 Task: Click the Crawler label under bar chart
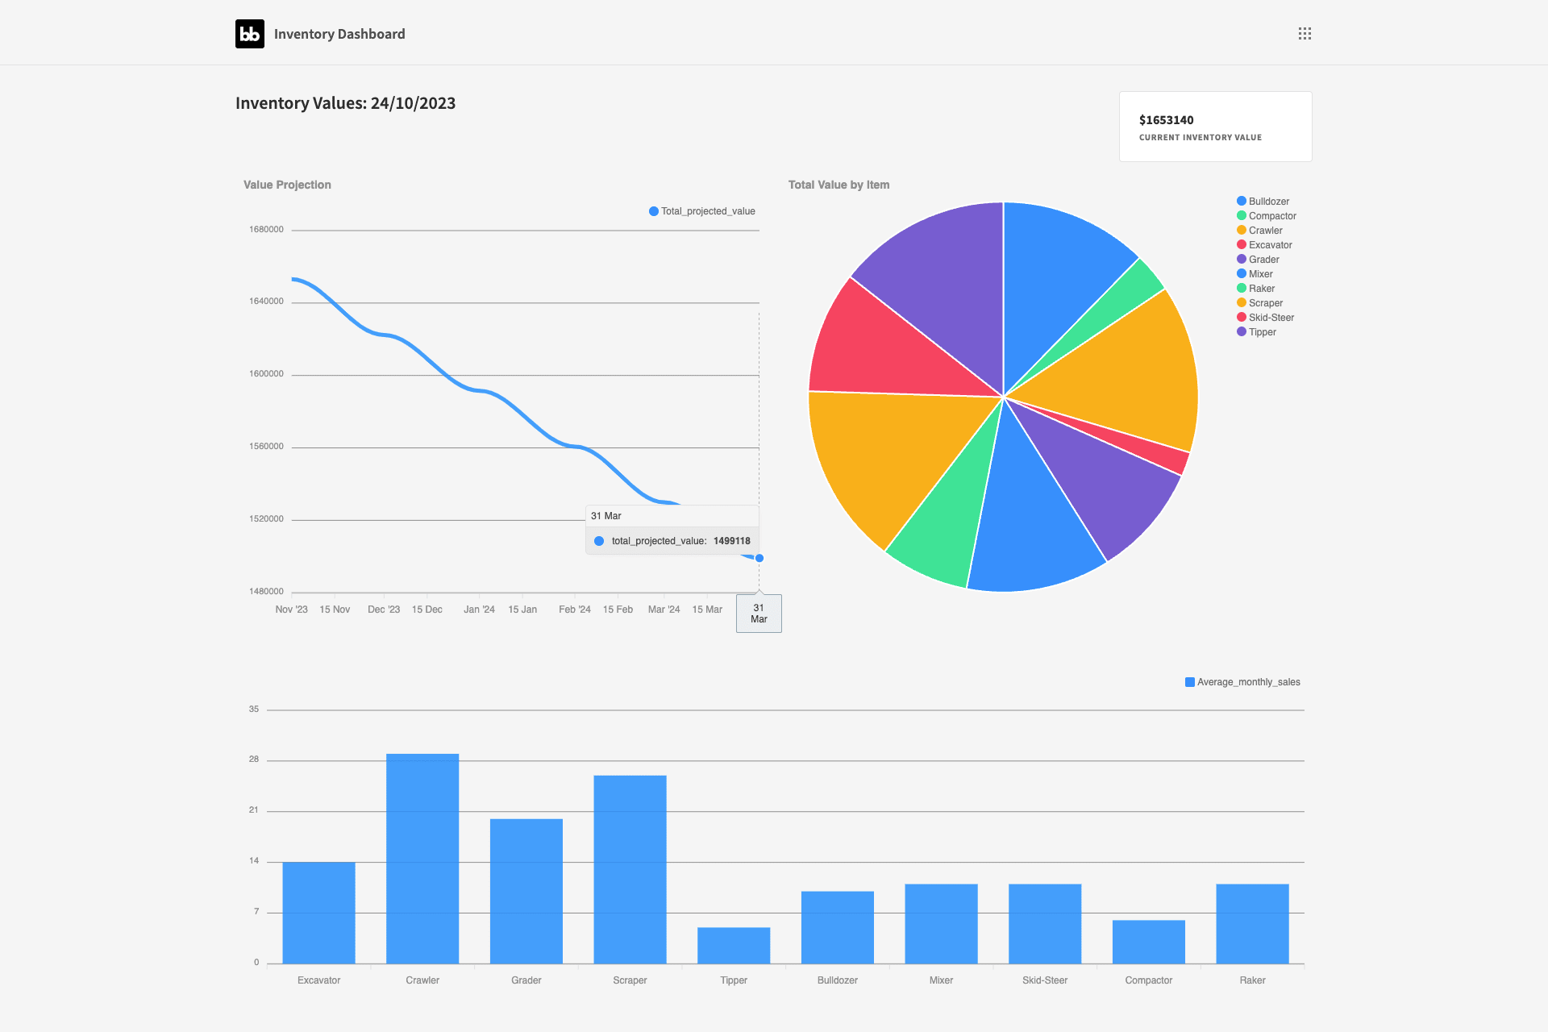[422, 980]
